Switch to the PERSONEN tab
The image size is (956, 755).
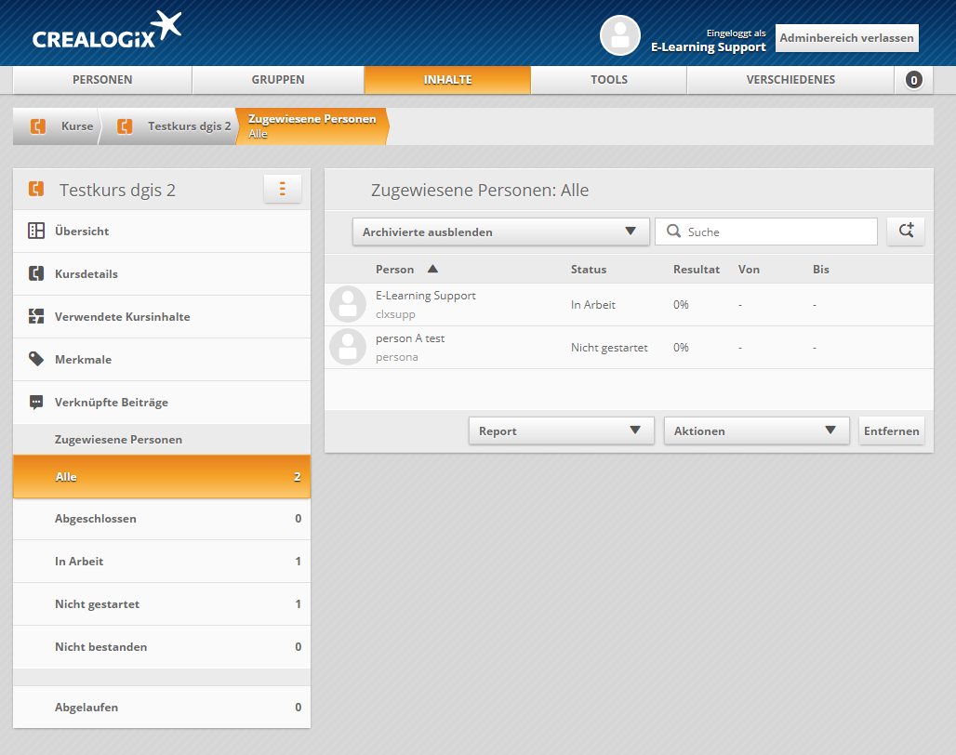(x=102, y=80)
